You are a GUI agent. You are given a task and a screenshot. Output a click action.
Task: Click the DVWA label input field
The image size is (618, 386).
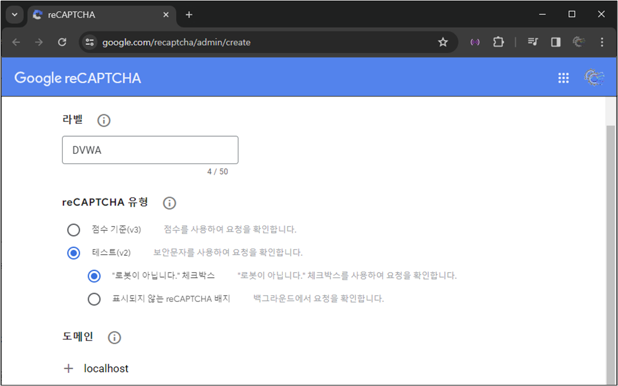click(150, 150)
